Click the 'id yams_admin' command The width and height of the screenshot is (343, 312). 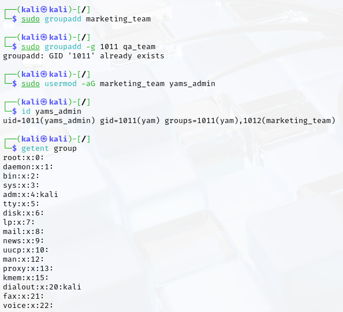(x=51, y=112)
